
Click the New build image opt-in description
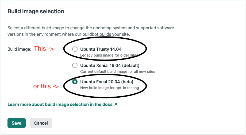[x=110, y=88]
